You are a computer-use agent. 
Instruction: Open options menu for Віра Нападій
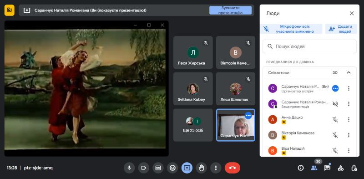(349, 151)
